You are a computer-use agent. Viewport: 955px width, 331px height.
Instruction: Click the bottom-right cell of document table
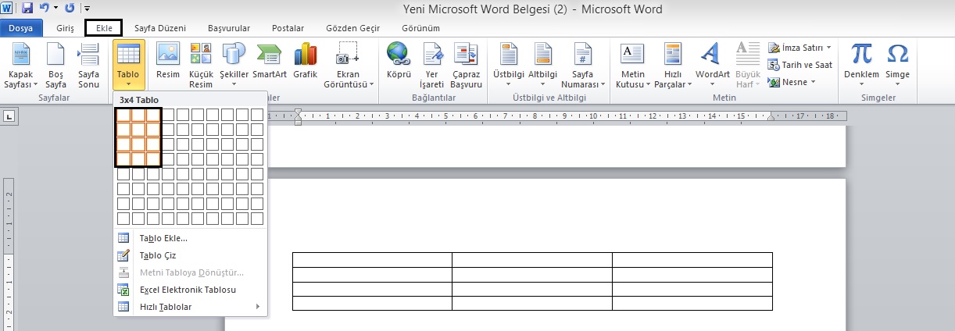(692, 303)
